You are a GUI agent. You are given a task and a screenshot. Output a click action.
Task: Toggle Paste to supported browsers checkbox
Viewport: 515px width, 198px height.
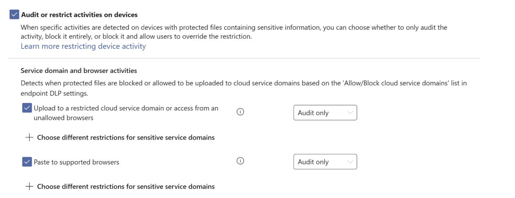pos(27,162)
